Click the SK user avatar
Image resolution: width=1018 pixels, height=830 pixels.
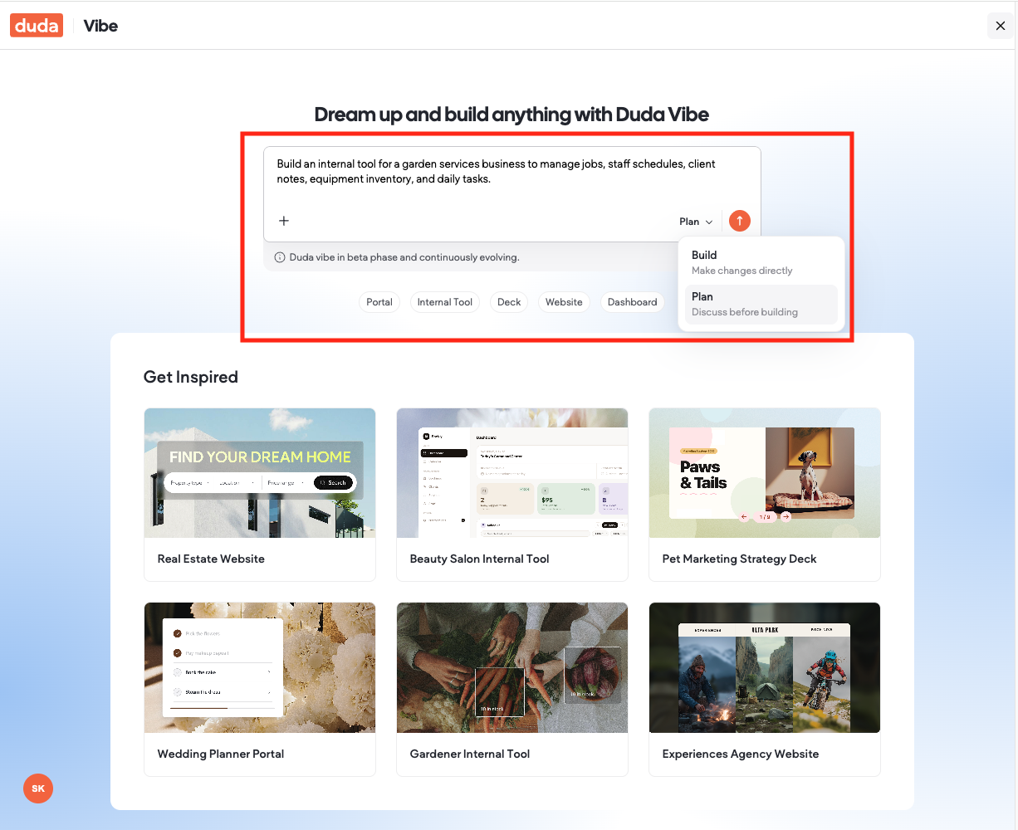38,788
